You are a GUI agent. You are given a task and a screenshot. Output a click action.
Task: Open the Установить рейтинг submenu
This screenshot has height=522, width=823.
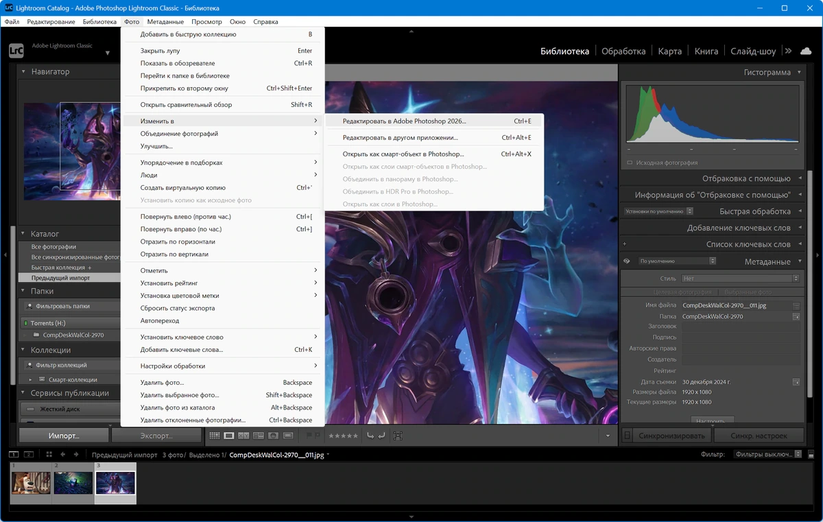point(222,283)
